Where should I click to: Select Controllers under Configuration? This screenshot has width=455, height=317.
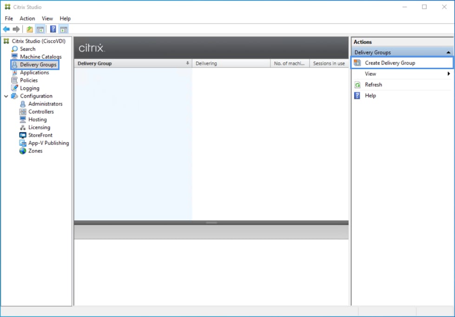[41, 111]
